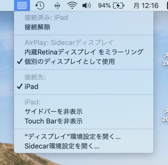This screenshot has width=168, height=165.
Task: Click the battery charging status icon
Action: pos(119,6)
